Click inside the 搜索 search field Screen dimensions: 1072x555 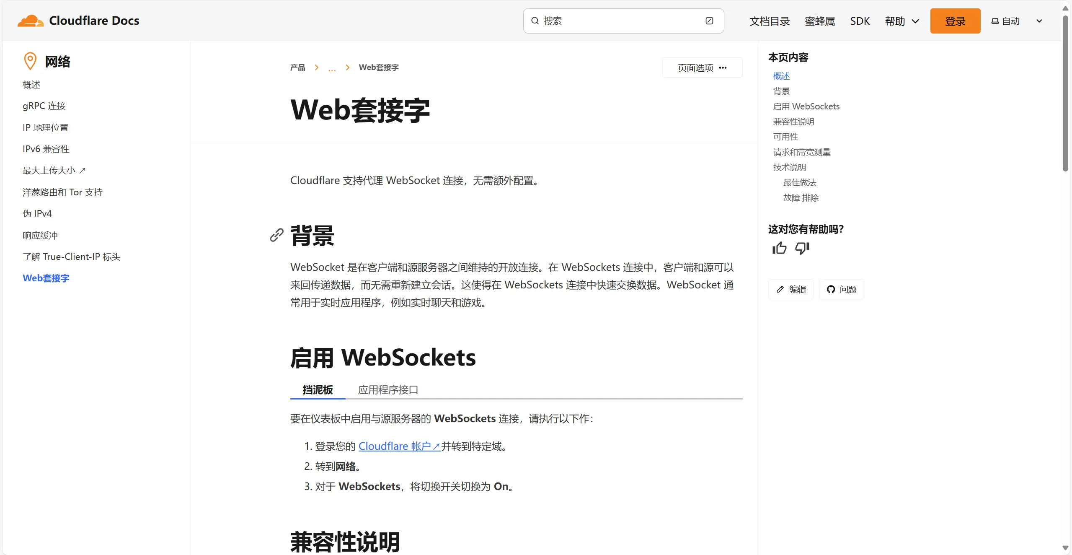point(607,21)
